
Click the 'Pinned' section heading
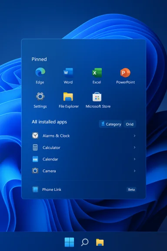(39, 59)
